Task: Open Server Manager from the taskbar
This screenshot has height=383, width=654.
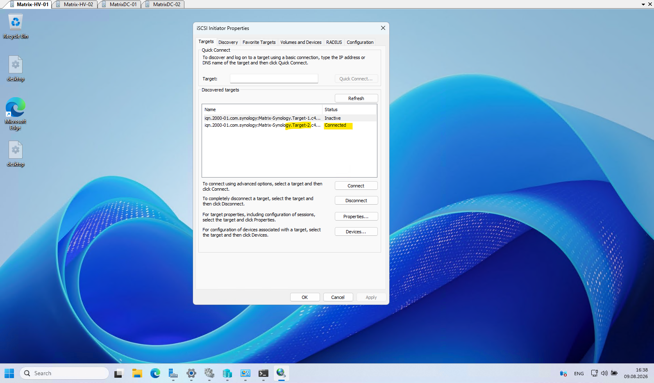Action: pyautogui.click(x=173, y=373)
